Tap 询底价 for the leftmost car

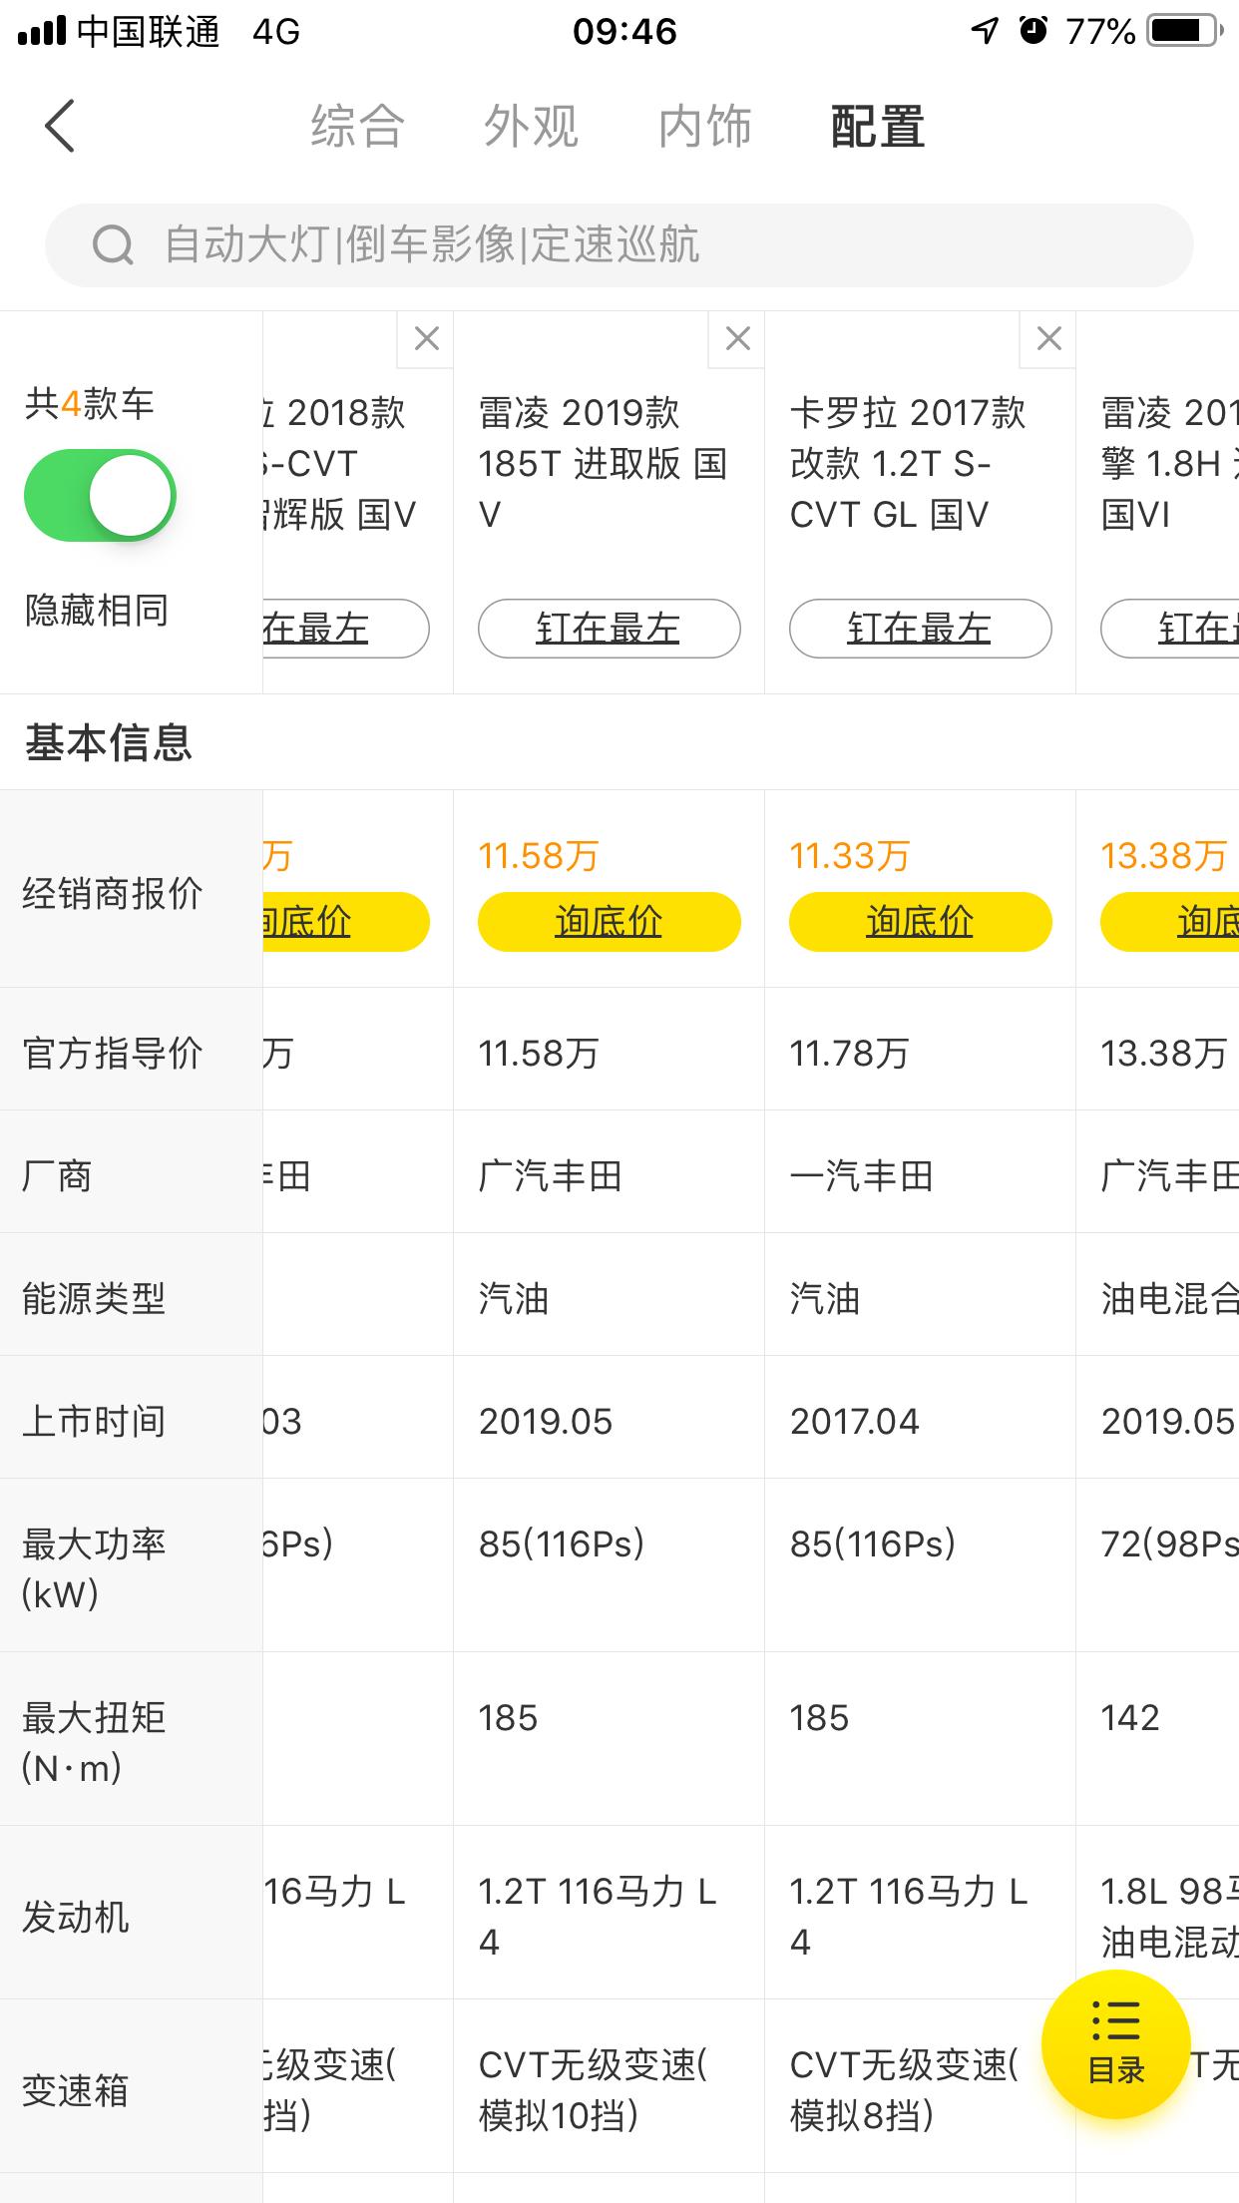click(x=345, y=921)
